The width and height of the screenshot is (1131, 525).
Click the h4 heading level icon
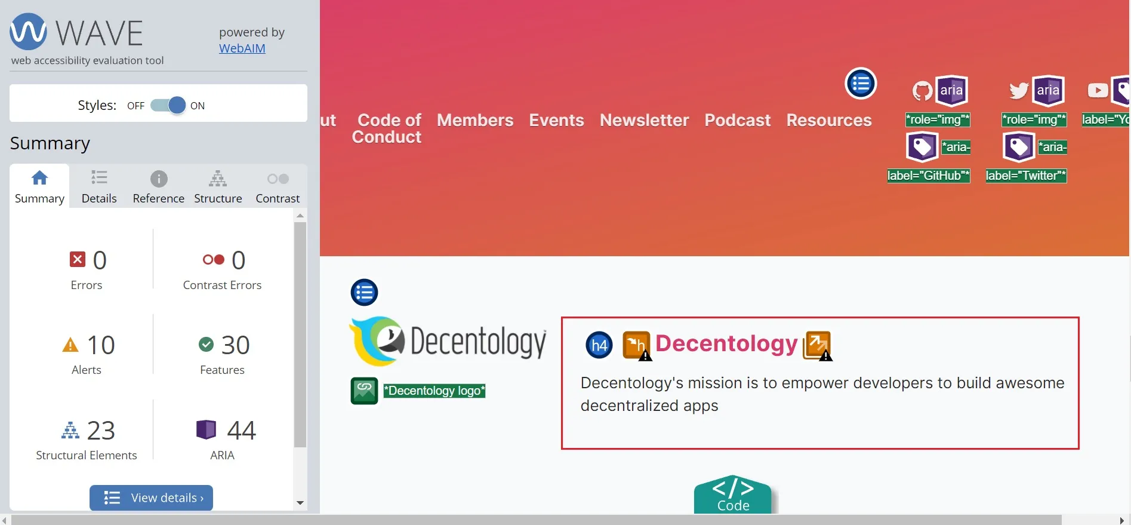click(599, 345)
